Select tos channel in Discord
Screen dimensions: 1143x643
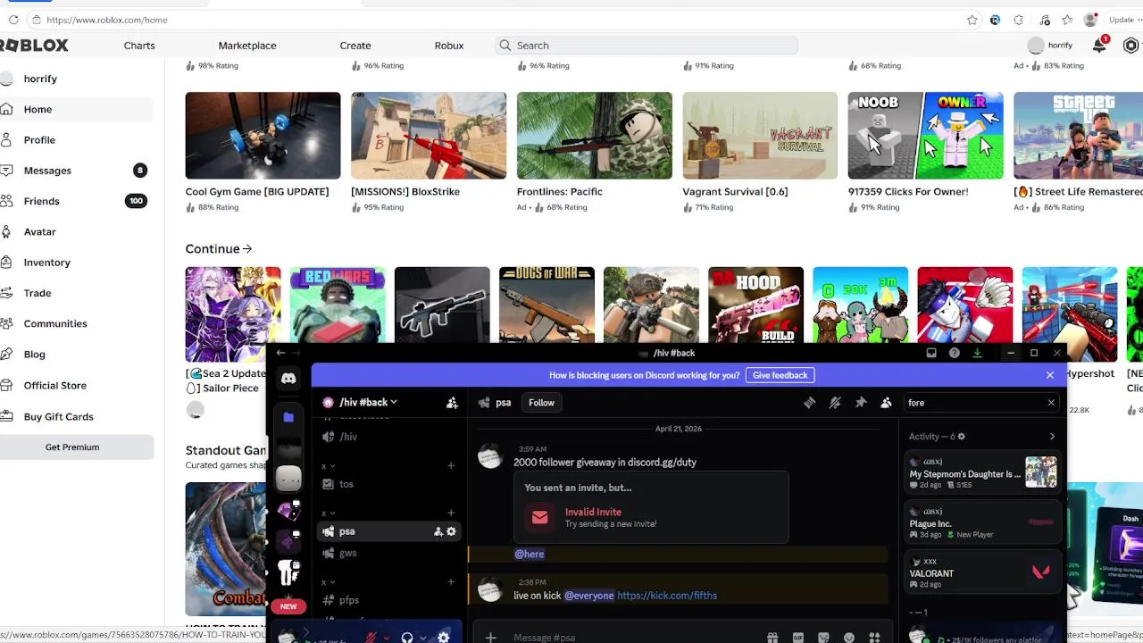click(390, 484)
